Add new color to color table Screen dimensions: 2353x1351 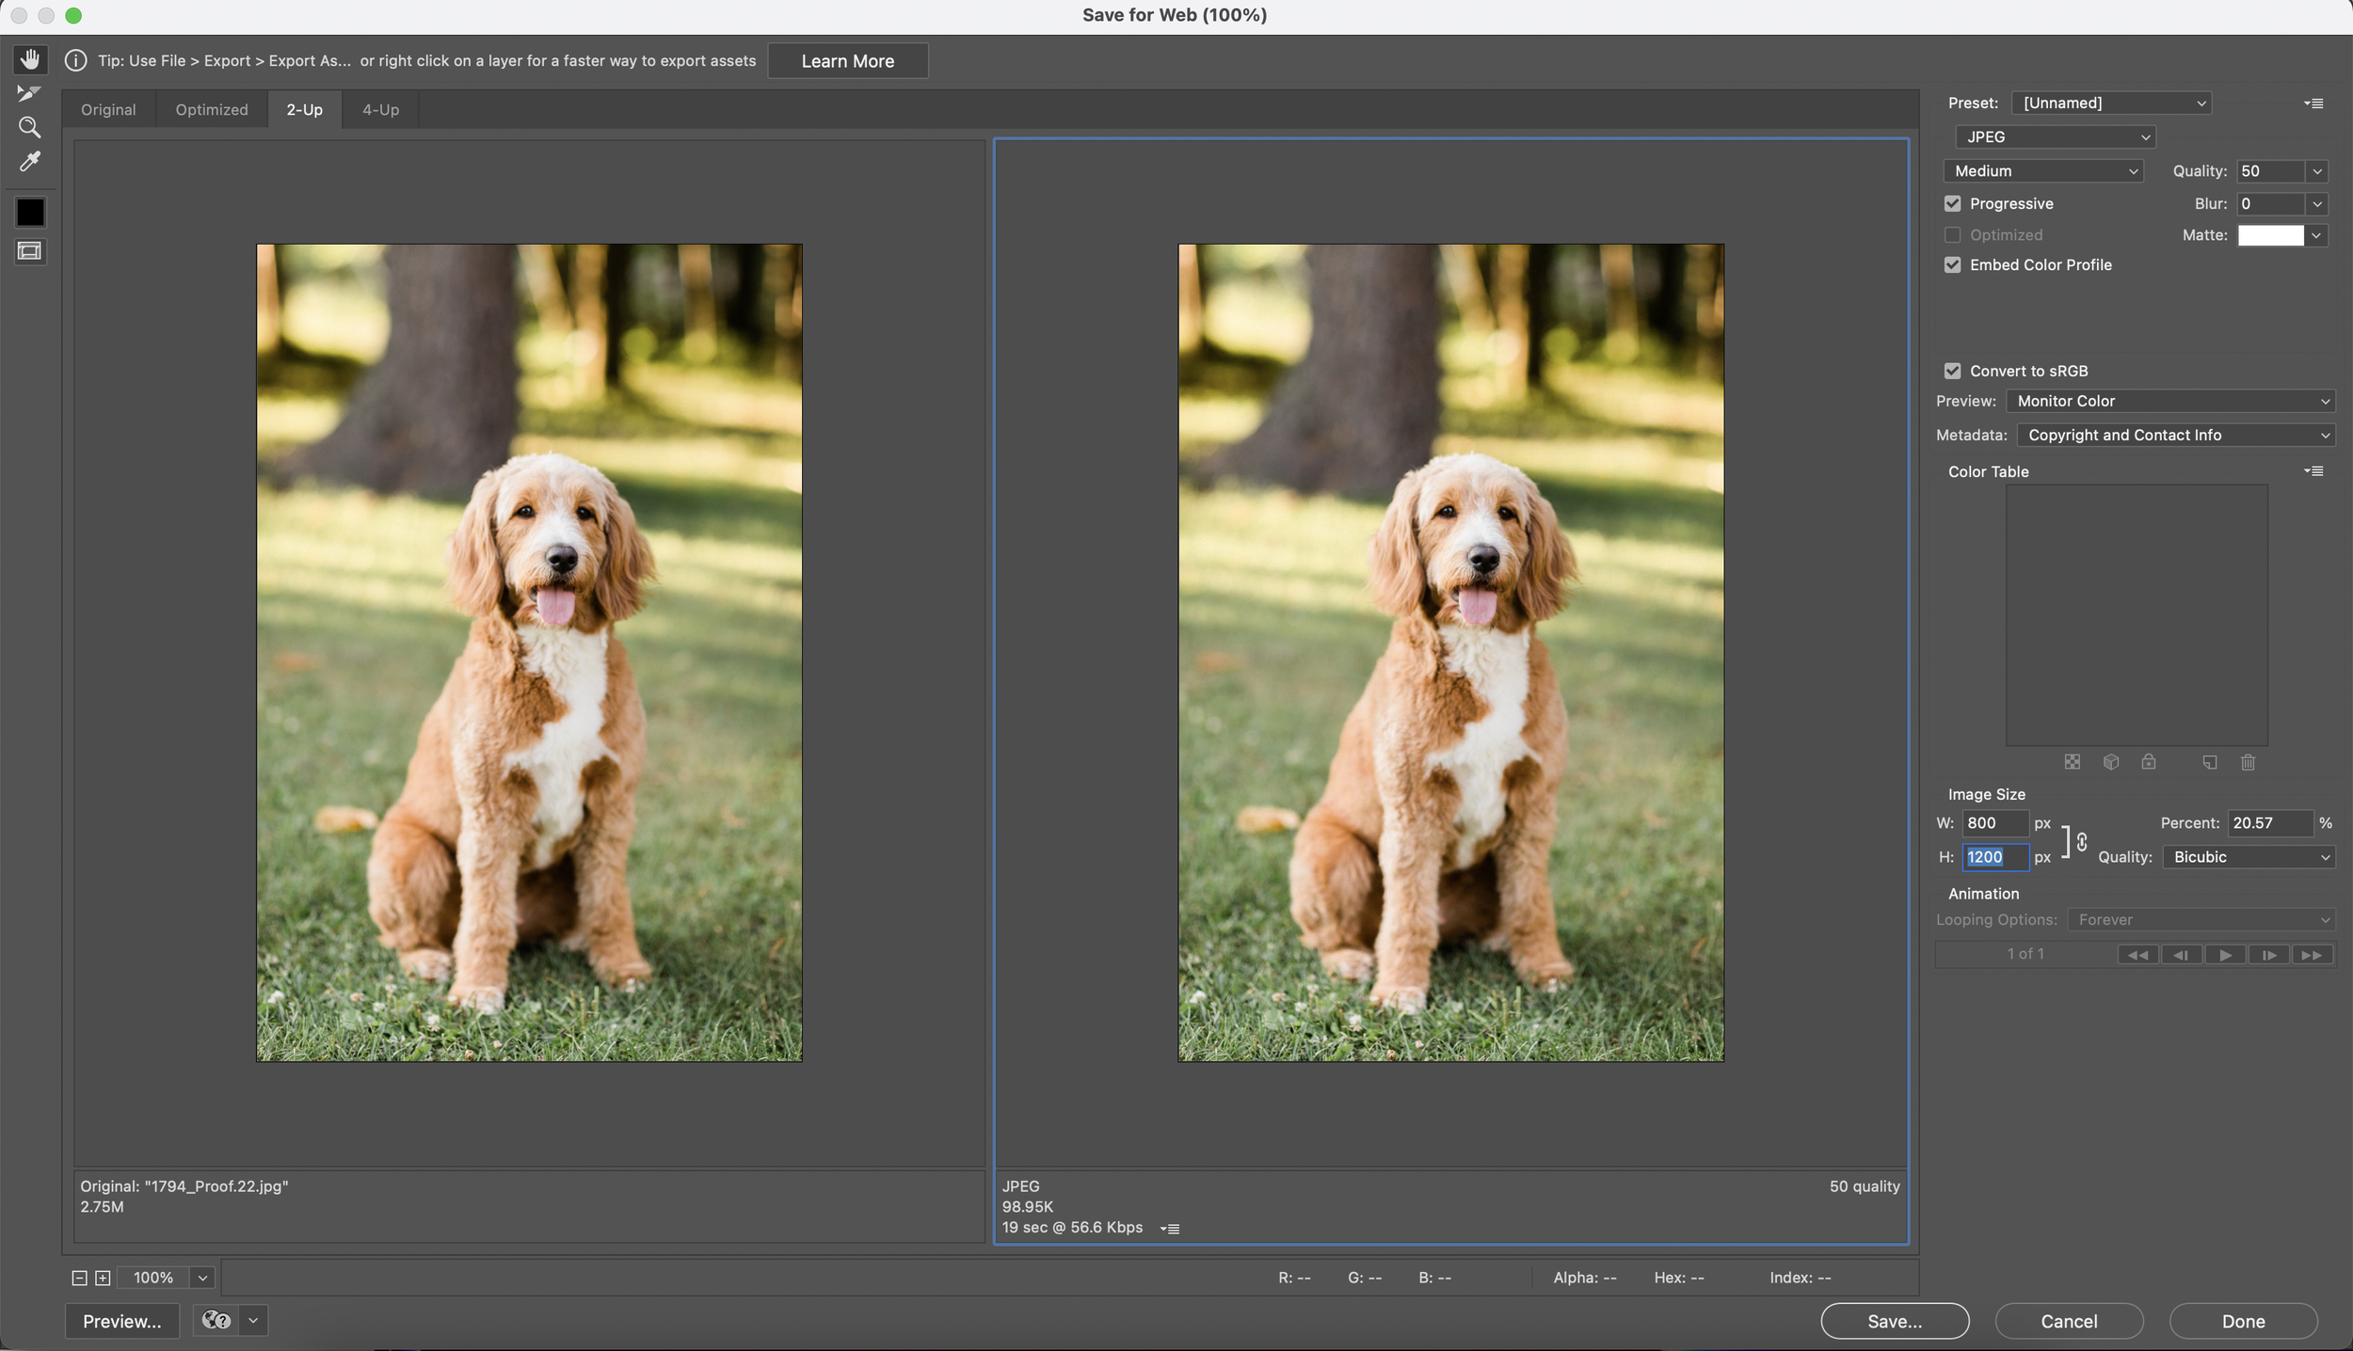point(2210,762)
